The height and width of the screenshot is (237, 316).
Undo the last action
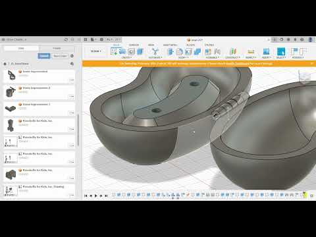coord(109,39)
